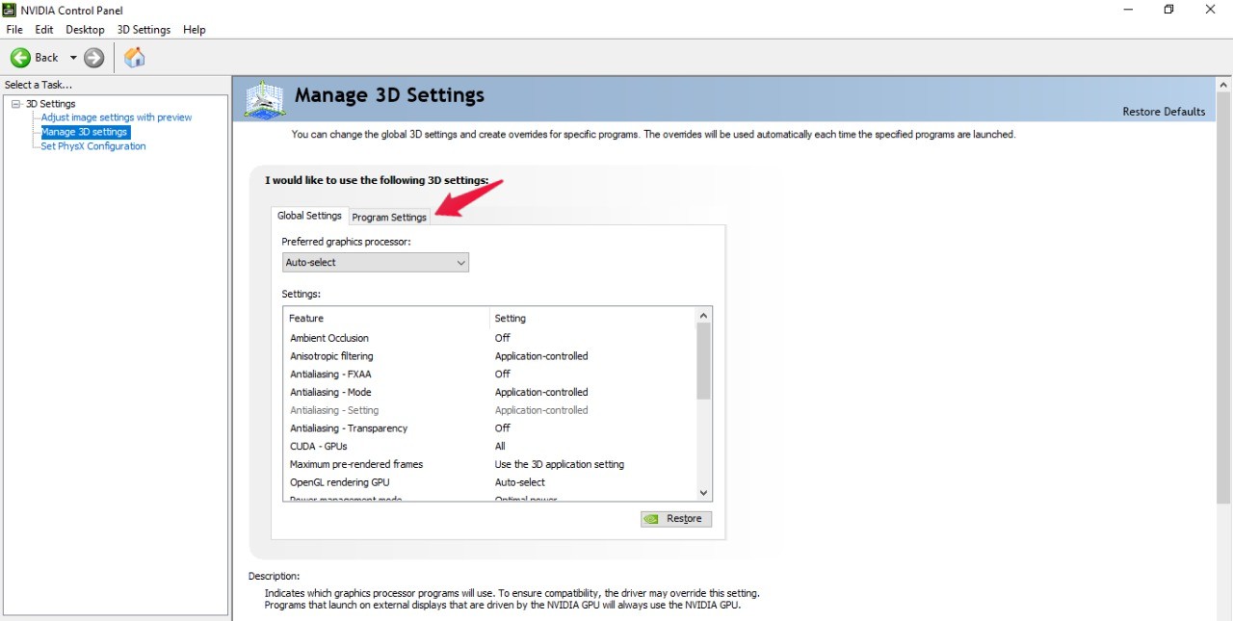The height and width of the screenshot is (621, 1233).
Task: Click the Restore Defaults link
Action: (1164, 112)
